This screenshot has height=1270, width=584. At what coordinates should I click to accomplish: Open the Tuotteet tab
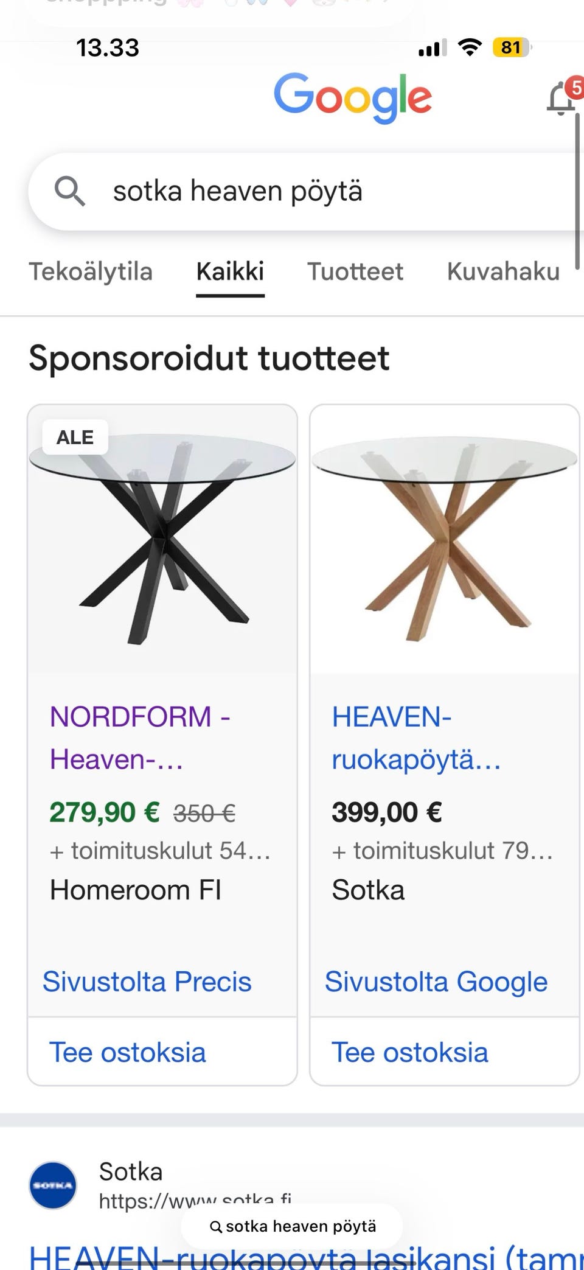[x=355, y=271]
